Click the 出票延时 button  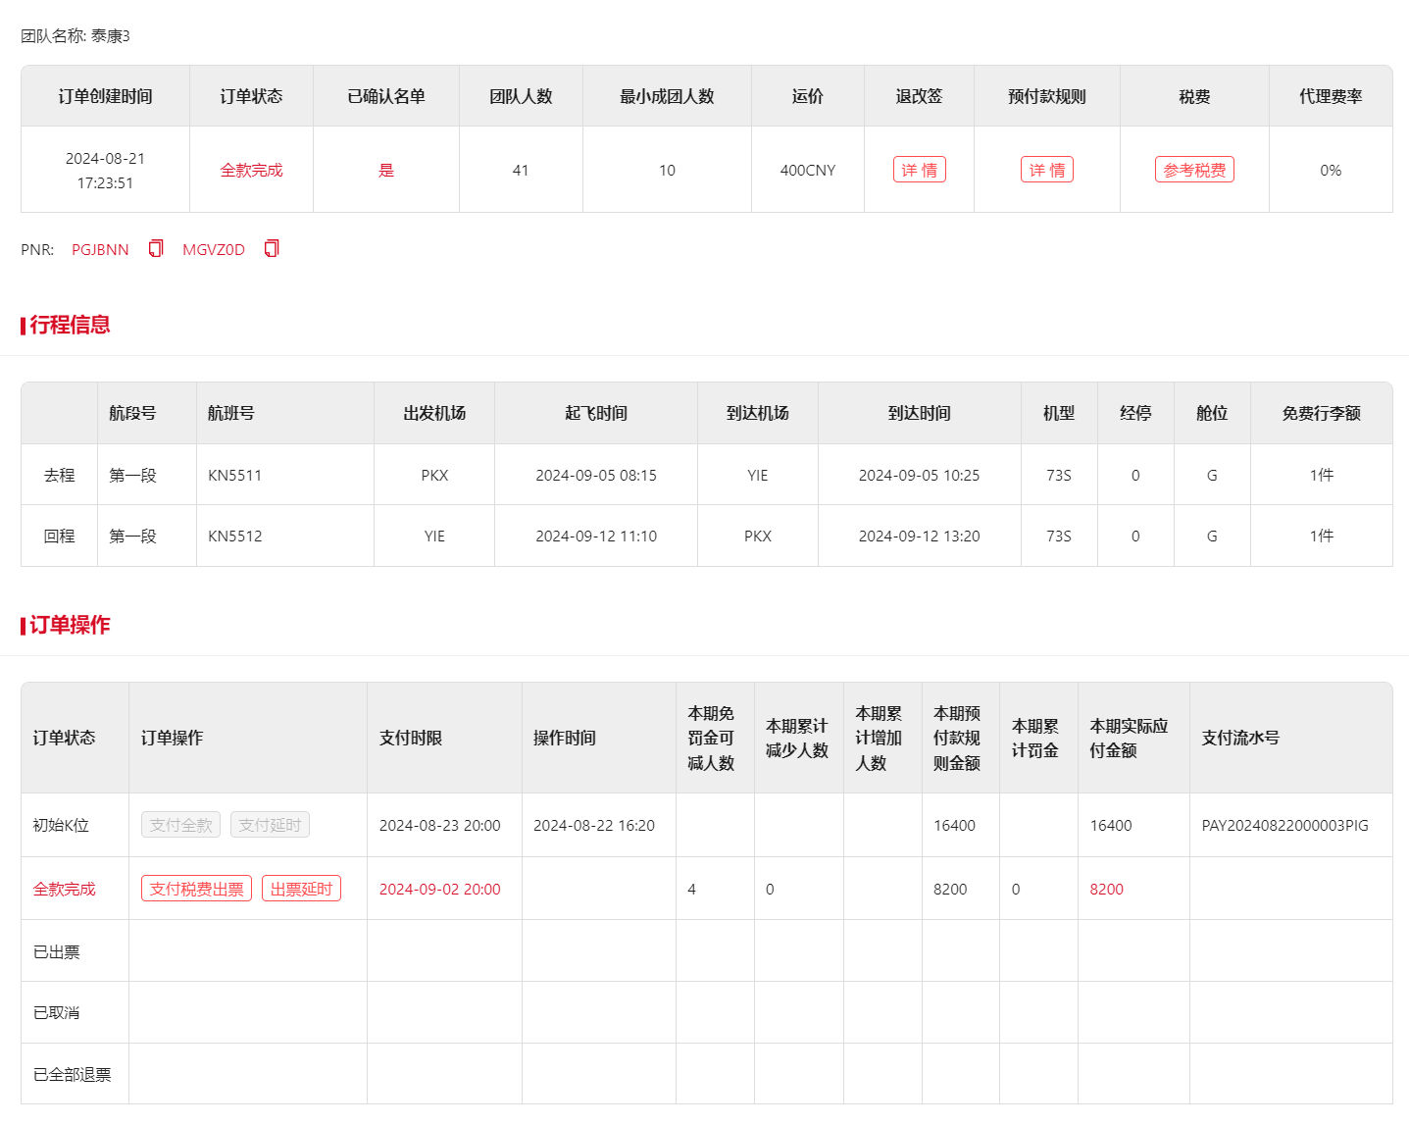[301, 889]
